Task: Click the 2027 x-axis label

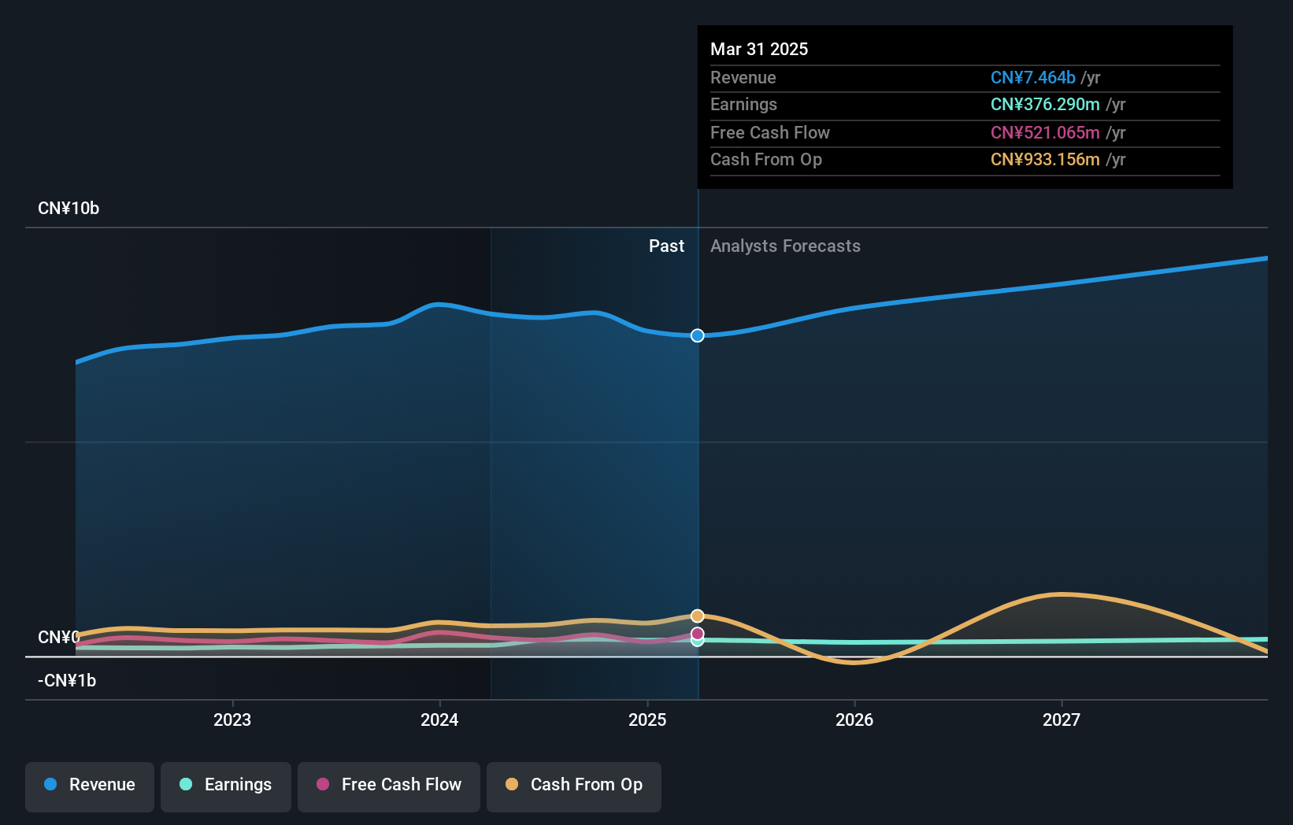Action: pyautogui.click(x=1061, y=720)
